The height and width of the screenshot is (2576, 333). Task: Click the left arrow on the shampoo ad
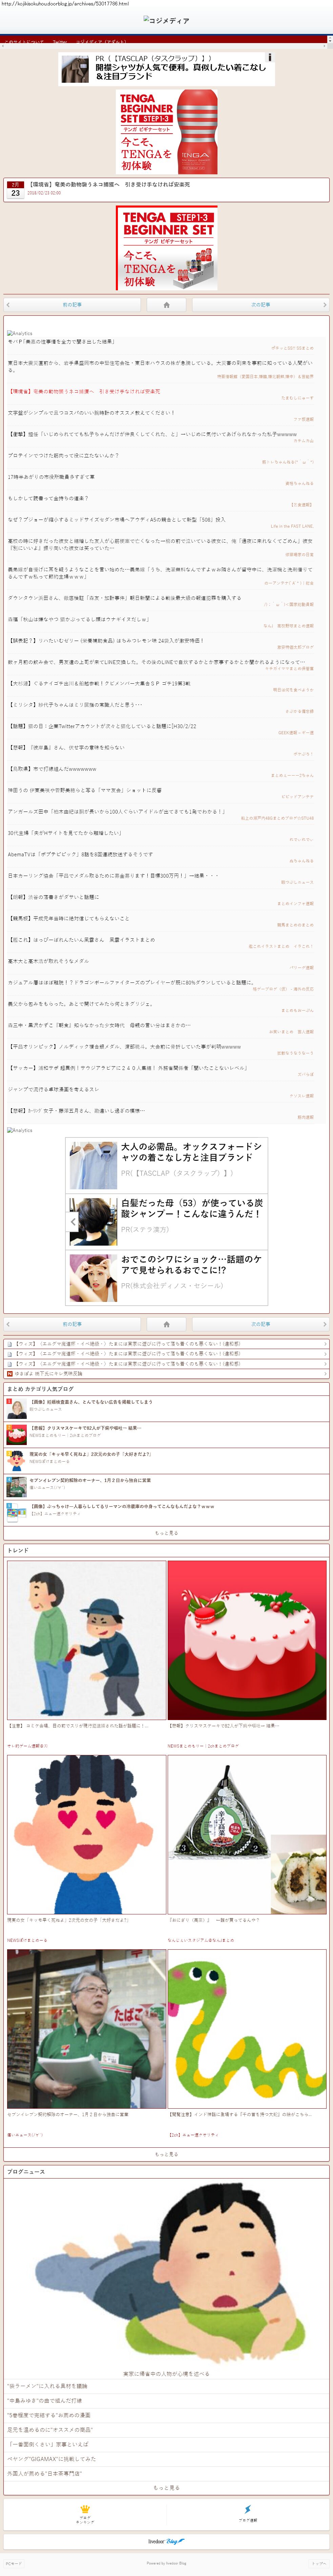72,1221
